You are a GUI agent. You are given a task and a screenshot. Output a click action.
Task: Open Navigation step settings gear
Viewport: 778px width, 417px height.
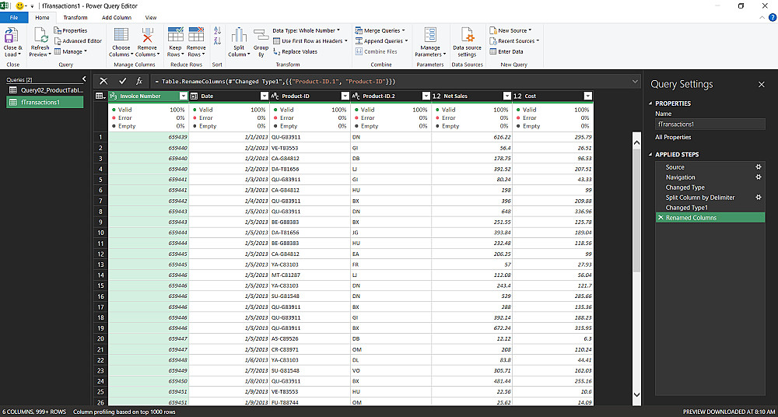point(758,177)
